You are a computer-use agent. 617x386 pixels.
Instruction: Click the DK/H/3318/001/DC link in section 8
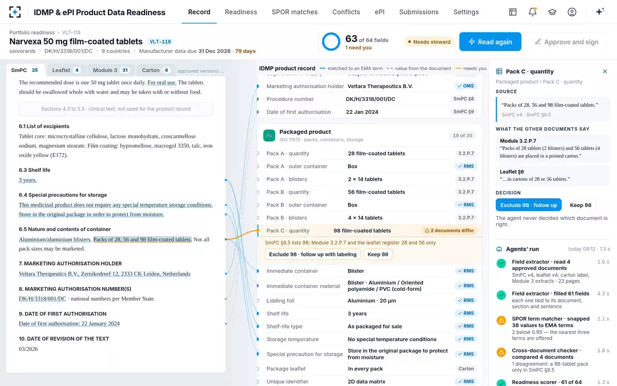[43, 299]
